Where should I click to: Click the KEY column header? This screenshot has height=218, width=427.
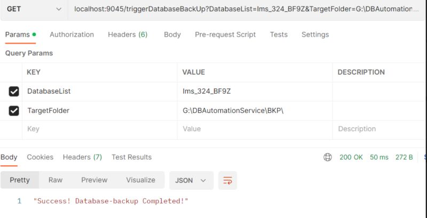pos(34,72)
